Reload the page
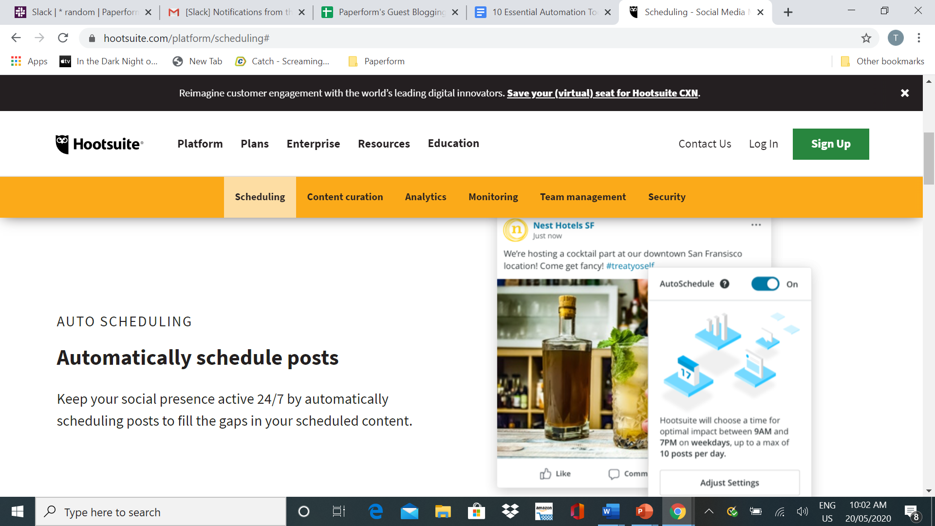Image resolution: width=935 pixels, height=526 pixels. click(63, 38)
